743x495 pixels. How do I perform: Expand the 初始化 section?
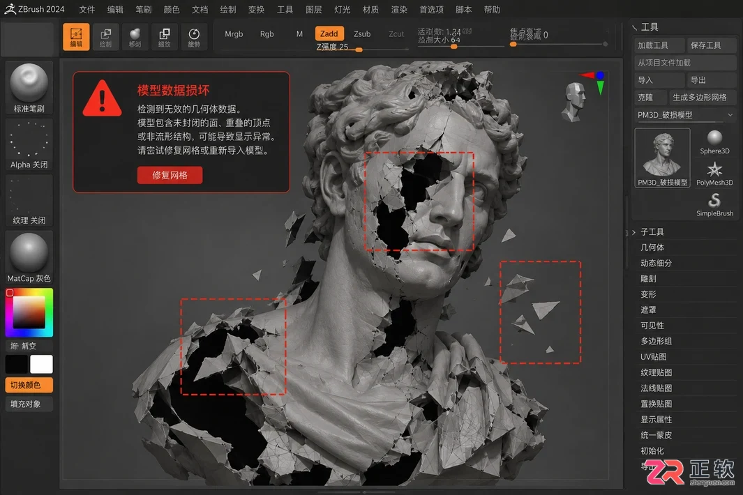click(x=652, y=450)
